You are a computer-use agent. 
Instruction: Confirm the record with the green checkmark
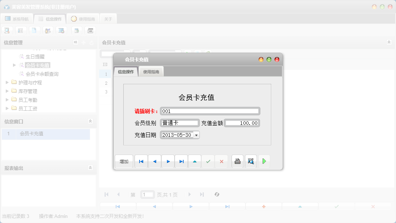pyautogui.click(x=208, y=161)
